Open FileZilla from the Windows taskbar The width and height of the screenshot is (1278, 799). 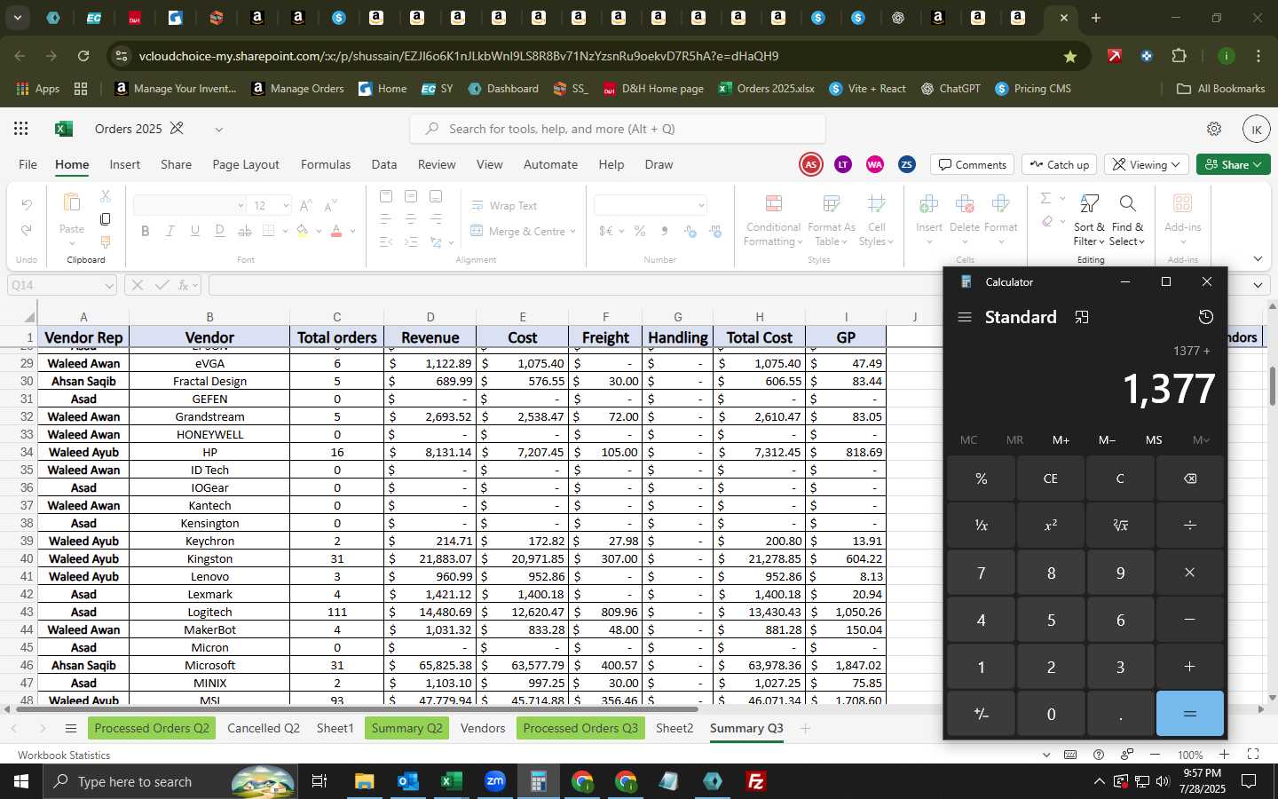[x=756, y=781]
